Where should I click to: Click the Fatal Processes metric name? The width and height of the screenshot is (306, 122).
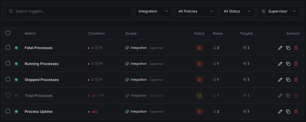[39, 48]
